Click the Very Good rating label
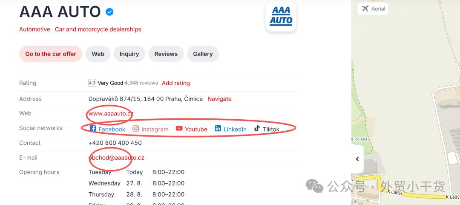 click(110, 83)
